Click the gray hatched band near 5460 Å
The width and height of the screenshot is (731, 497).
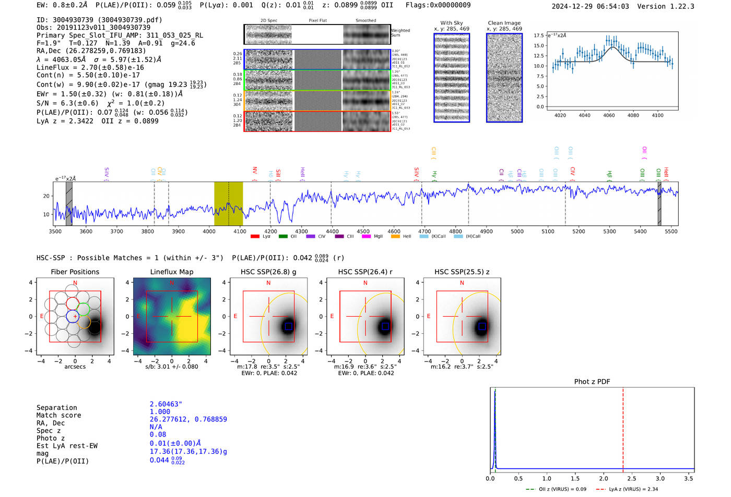(659, 203)
